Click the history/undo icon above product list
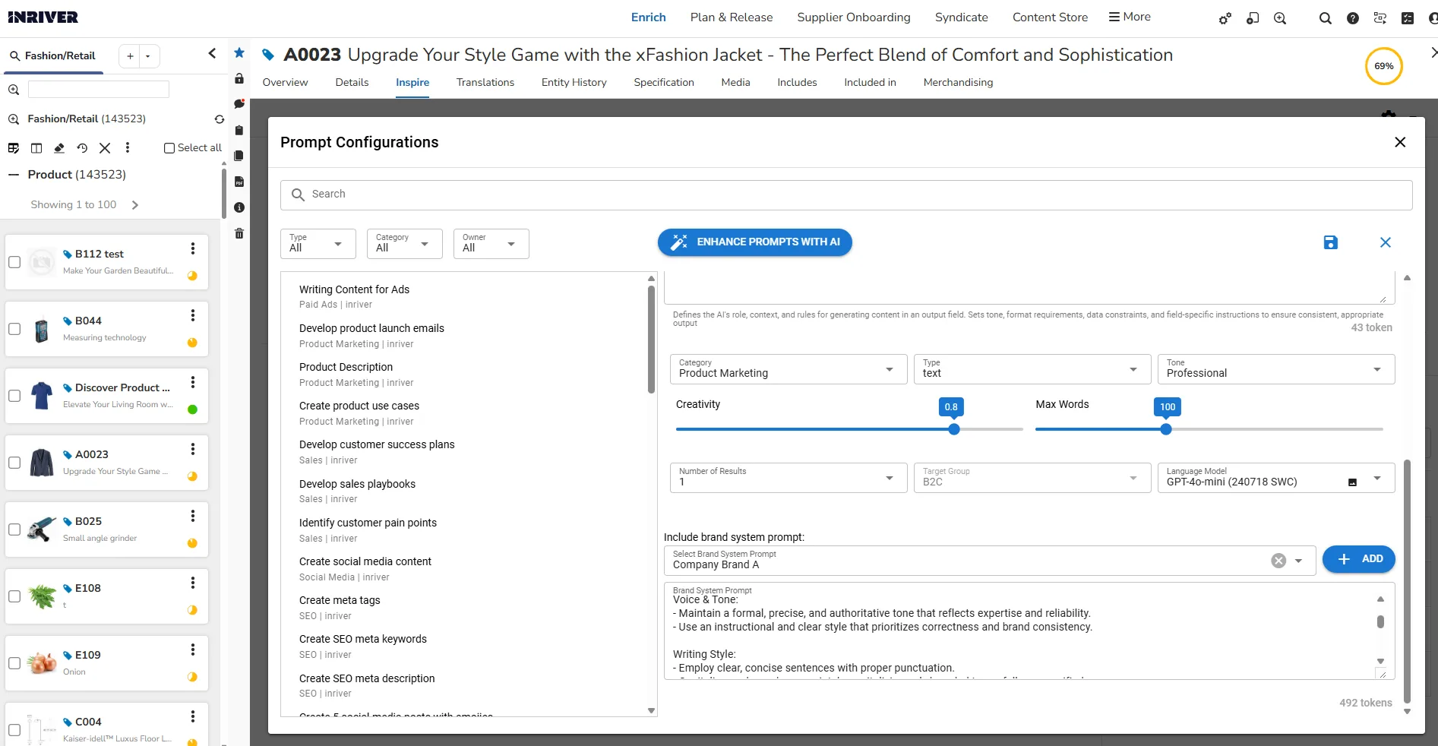Viewport: 1438px width, 746px height. pyautogui.click(x=82, y=148)
